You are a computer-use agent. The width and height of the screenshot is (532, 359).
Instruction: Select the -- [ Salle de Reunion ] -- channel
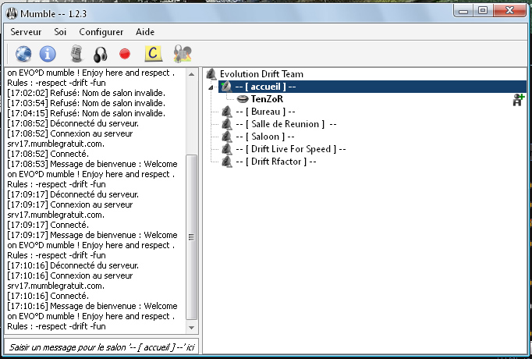286,124
